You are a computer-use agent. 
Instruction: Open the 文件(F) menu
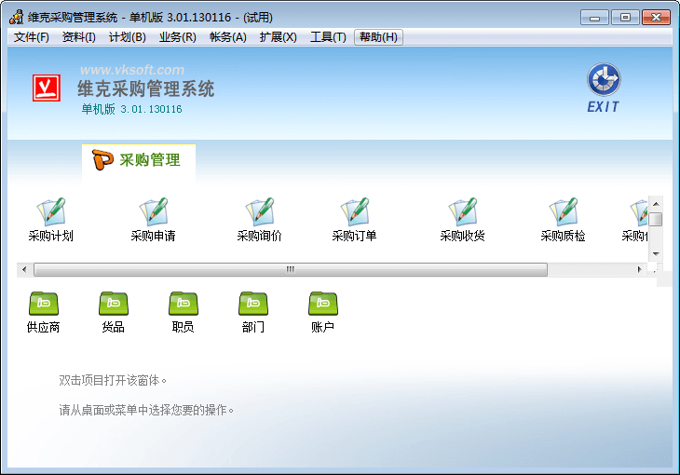(32, 37)
